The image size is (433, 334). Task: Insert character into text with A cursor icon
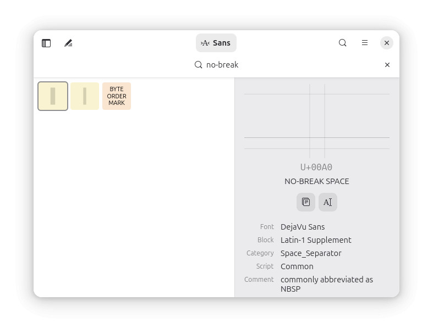(x=328, y=202)
